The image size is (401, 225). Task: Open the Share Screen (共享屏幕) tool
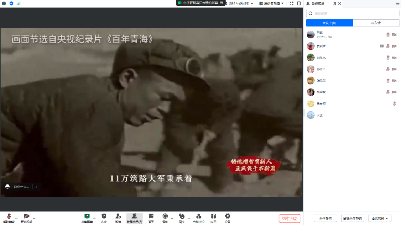87,216
